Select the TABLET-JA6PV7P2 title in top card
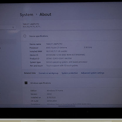 [31, 24]
